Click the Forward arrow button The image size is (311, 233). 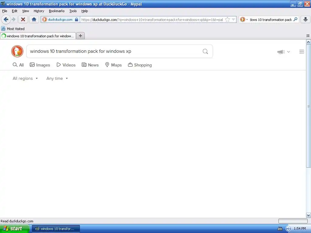pos(14,19)
